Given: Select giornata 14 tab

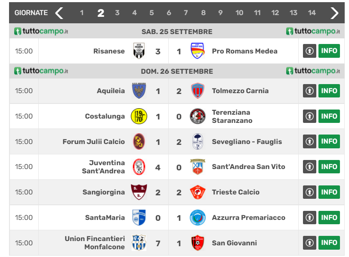Looking at the screenshot, I should 312,13.
